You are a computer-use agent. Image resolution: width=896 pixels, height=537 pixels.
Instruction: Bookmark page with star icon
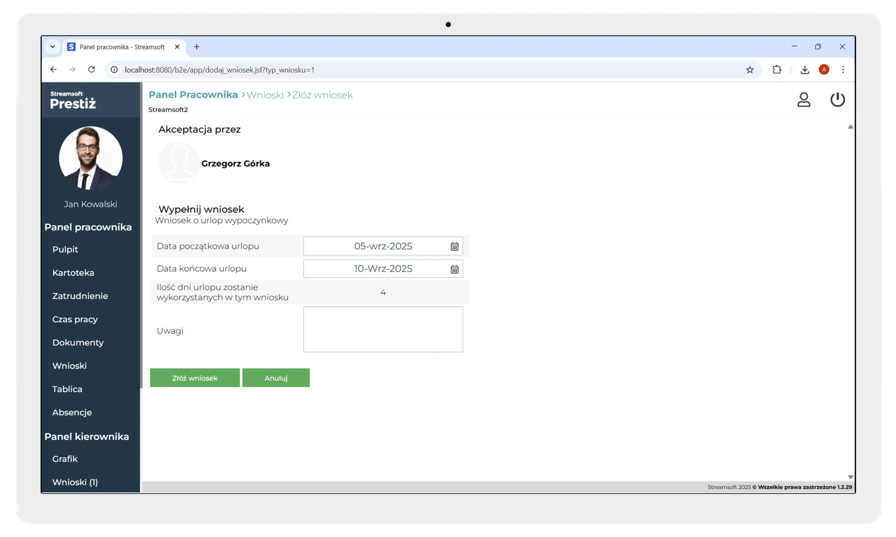click(x=750, y=70)
